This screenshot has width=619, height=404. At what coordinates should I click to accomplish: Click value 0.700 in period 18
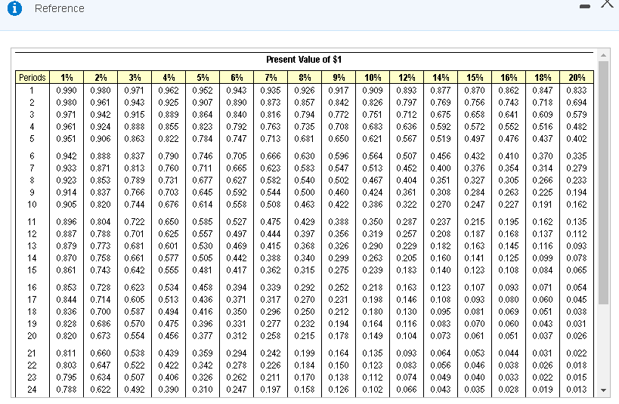101,312
